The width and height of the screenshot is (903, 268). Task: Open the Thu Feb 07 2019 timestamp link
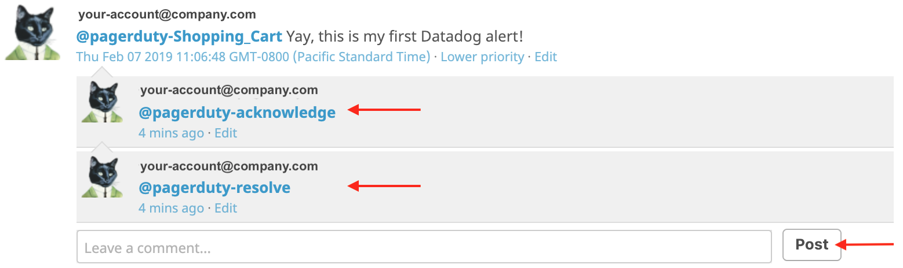point(253,57)
